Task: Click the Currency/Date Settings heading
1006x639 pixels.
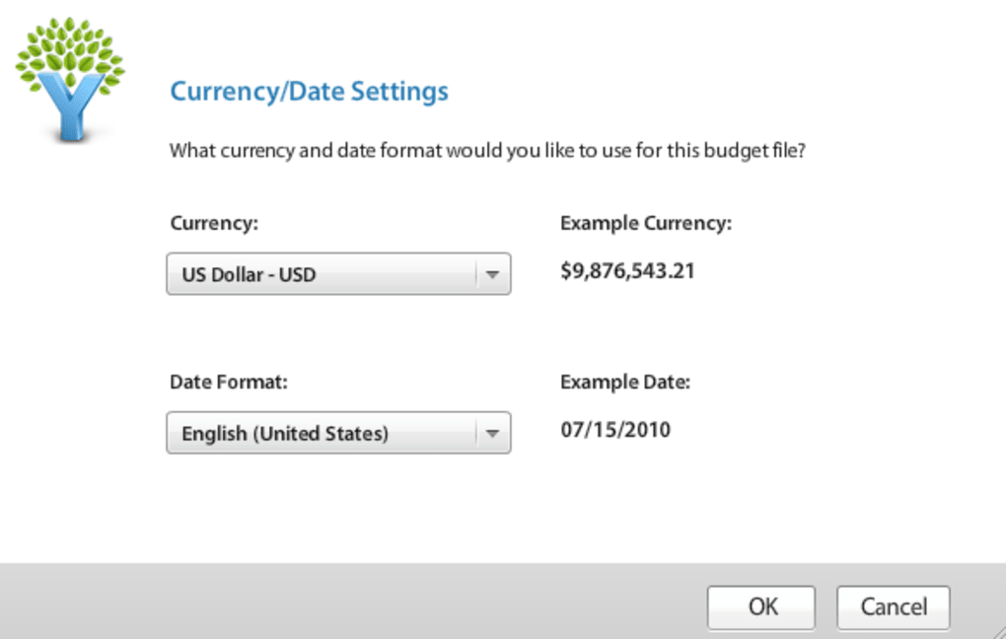Action: point(309,92)
